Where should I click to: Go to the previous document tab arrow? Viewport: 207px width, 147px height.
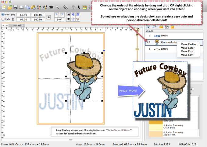[x=3, y=25]
